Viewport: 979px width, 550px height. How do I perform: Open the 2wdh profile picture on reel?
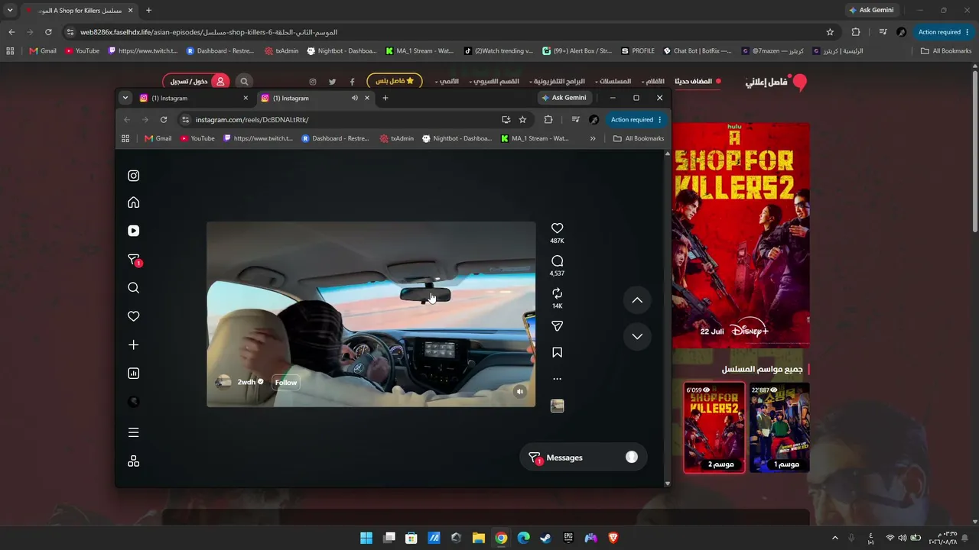pyautogui.click(x=223, y=382)
